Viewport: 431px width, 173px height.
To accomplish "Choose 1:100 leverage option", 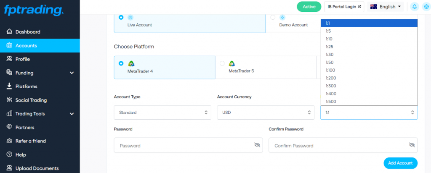I will 369,70.
